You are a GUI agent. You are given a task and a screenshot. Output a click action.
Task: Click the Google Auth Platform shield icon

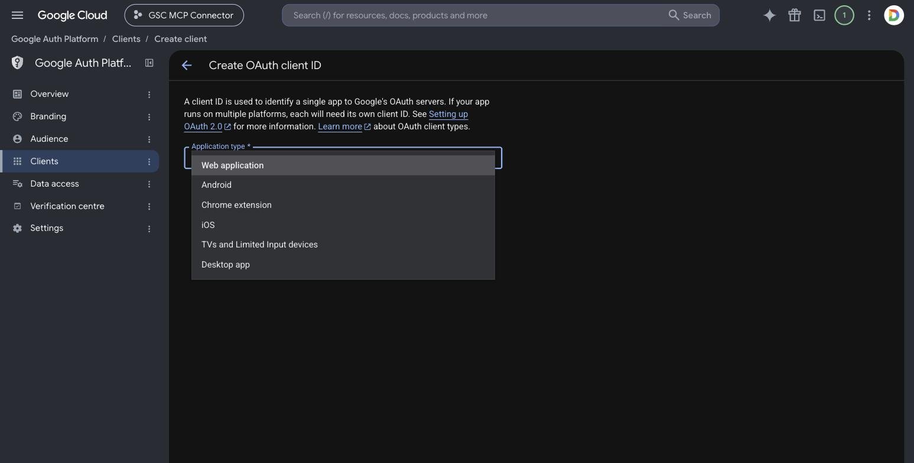(17, 63)
